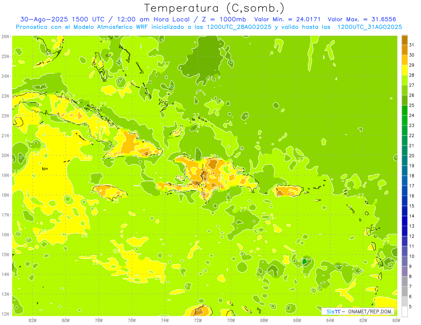Image resolution: width=421 pixels, height=325 pixels.
Task: Click the "72W" longitude axis label
Action: click(198, 320)
